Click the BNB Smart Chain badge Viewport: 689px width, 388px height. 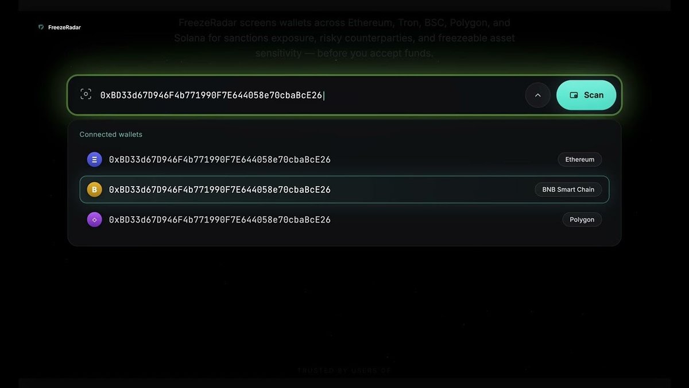coord(568,189)
